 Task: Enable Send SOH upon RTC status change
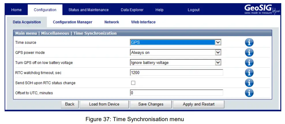click(x=133, y=83)
